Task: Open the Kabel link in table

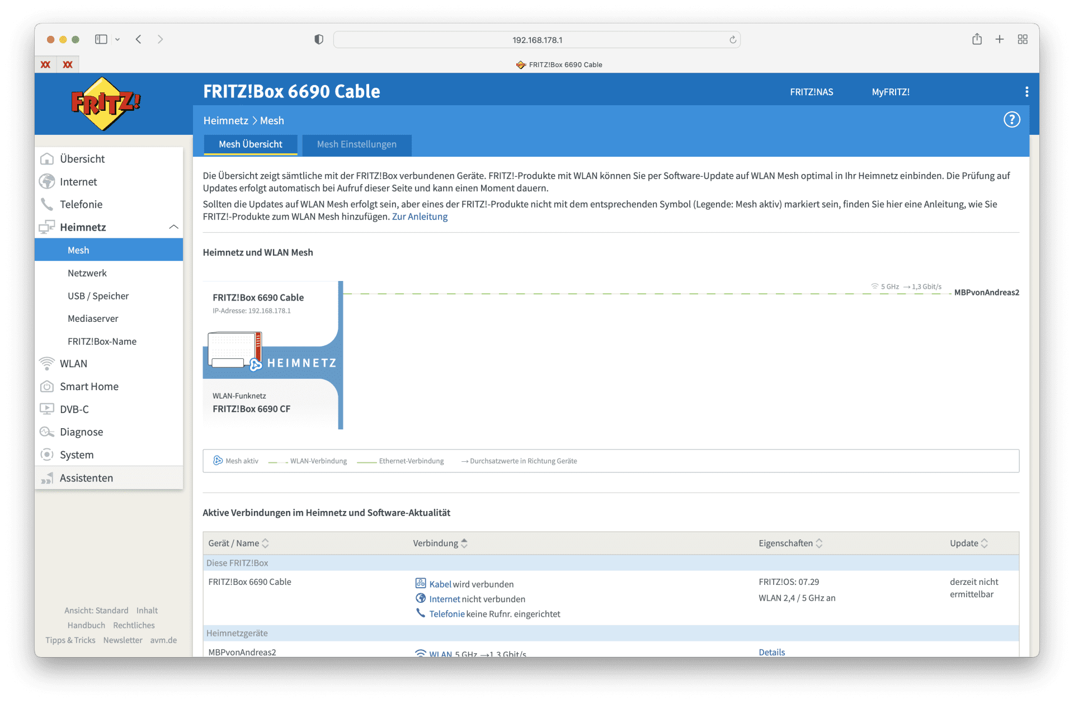Action: (440, 584)
